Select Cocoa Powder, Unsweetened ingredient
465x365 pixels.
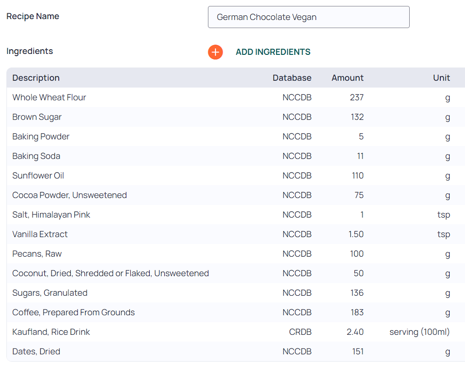coord(70,195)
